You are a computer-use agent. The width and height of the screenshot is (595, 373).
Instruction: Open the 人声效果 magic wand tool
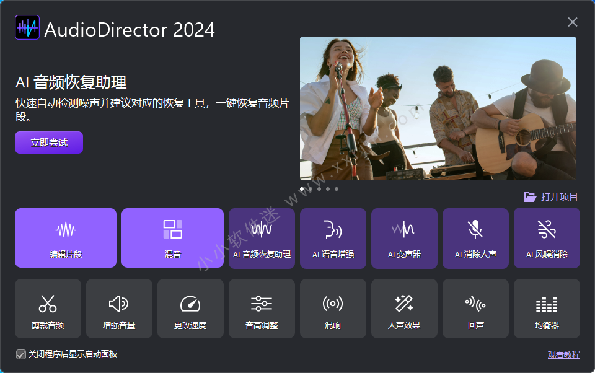tap(404, 308)
